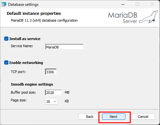Click the TCP port input field
The width and height of the screenshot is (160, 125).
[51, 72]
